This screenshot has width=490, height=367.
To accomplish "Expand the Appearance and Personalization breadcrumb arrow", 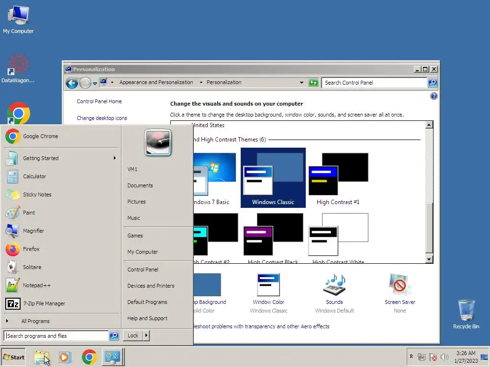I will [201, 82].
